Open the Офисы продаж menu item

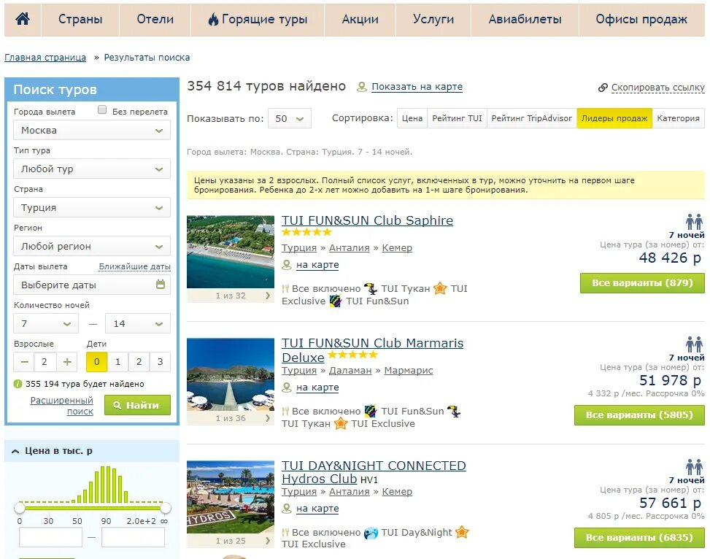pyautogui.click(x=641, y=19)
